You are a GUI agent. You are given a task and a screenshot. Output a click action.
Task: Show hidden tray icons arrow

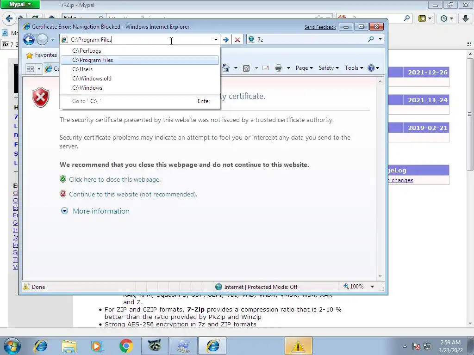405,346
